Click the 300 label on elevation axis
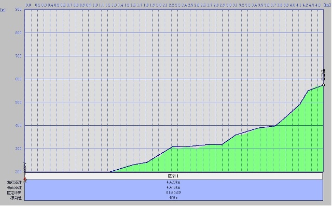This screenshot has height=207, width=332. click(x=18, y=149)
